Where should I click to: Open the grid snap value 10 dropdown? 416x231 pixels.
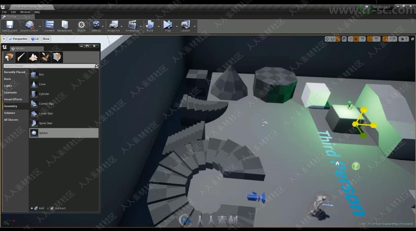point(362,39)
